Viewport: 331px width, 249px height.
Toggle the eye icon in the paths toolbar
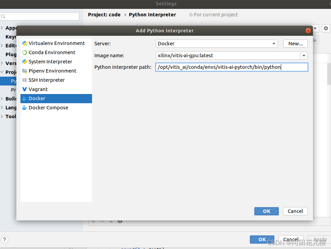tap(120, 221)
